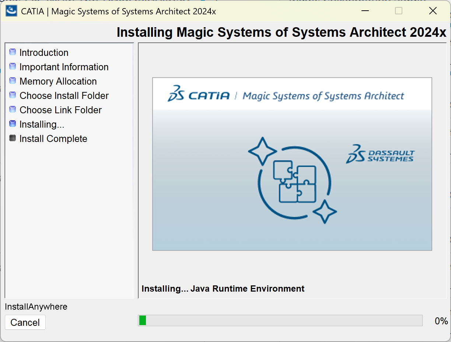Select the Choose Install Folder step label
Viewport: 451px width, 342px height.
[x=64, y=96]
